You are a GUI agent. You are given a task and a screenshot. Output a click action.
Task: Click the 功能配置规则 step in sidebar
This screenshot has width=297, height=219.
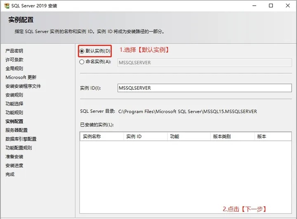tap(19, 148)
